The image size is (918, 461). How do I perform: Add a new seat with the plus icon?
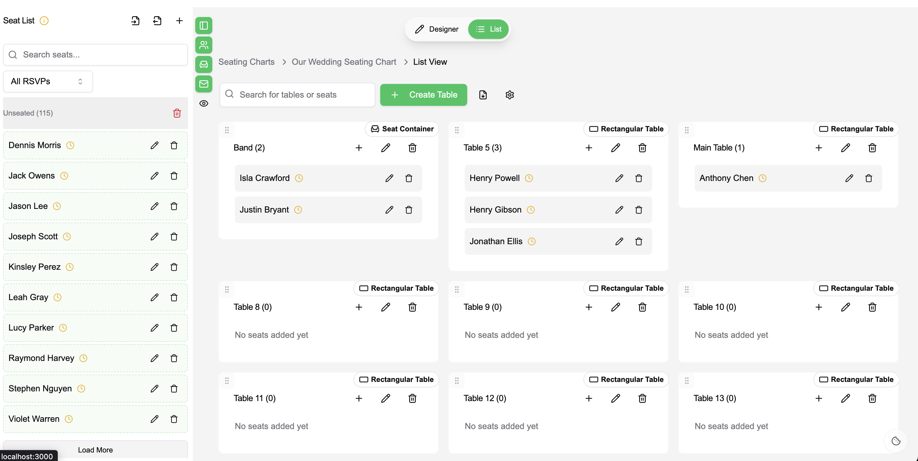pyautogui.click(x=179, y=21)
